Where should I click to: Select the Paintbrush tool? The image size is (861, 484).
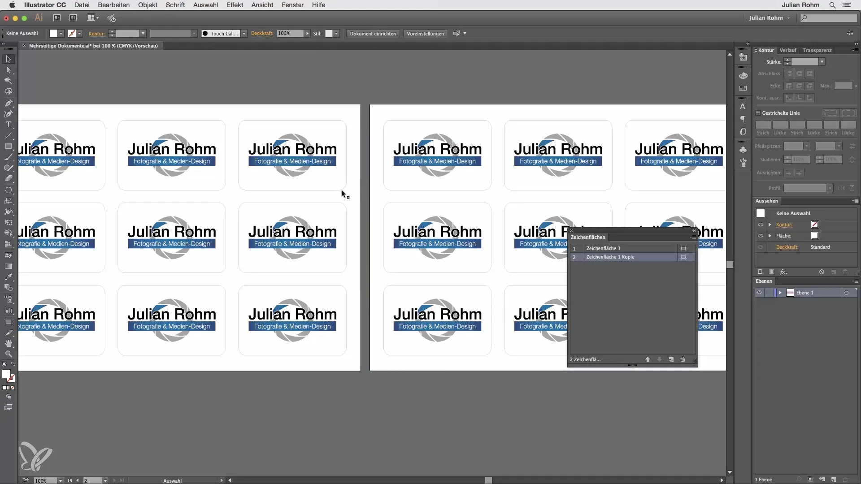coord(8,157)
